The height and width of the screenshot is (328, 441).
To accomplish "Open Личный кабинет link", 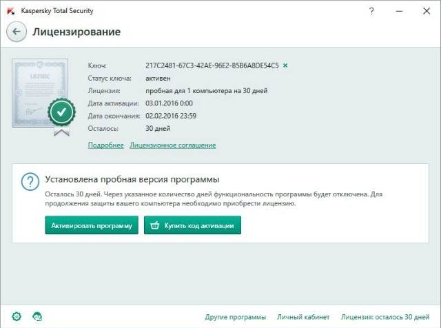I will point(303,317).
